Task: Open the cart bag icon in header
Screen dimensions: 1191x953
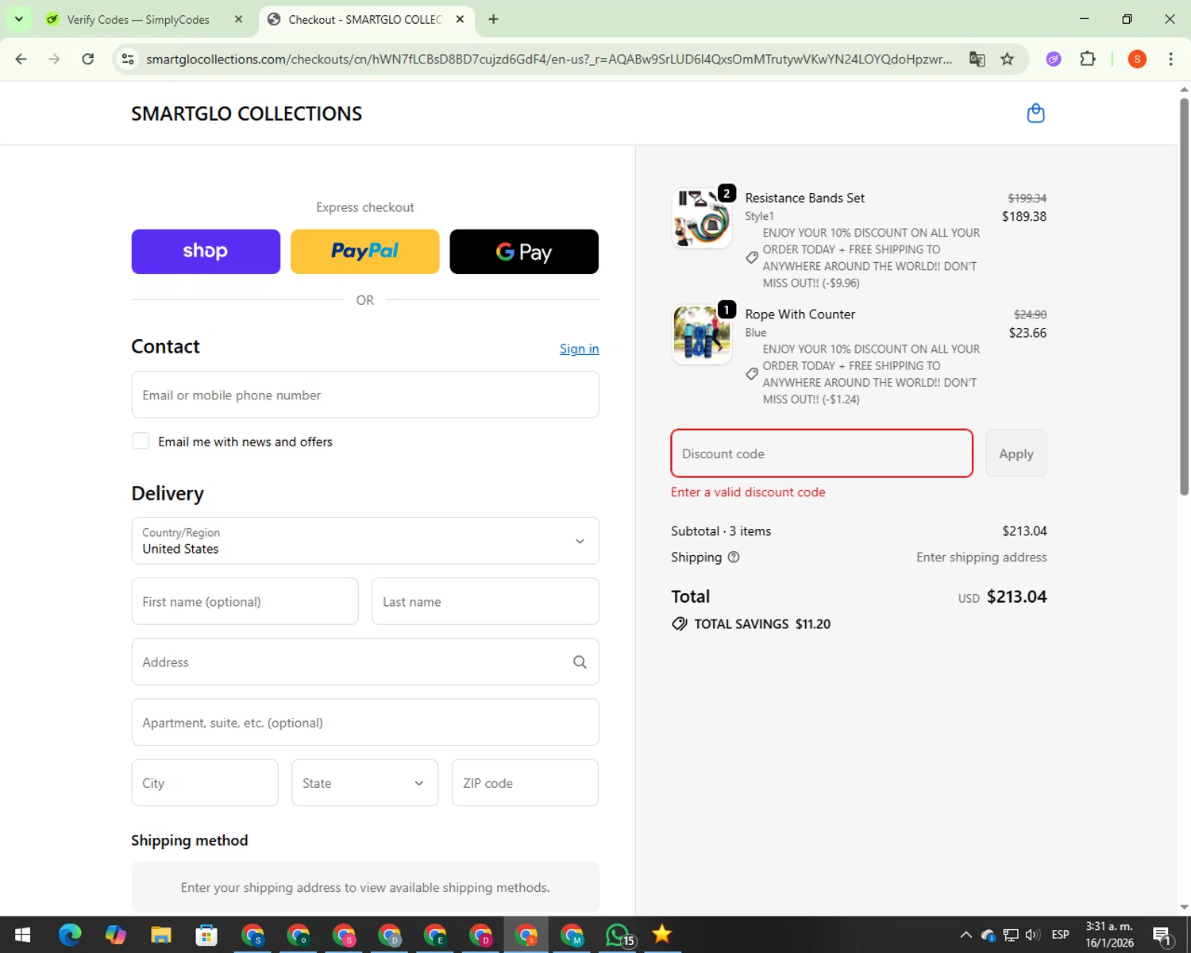Action: (x=1035, y=114)
